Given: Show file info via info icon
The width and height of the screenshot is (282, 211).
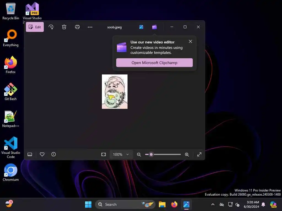Looking at the screenshot, I should pos(54,154).
